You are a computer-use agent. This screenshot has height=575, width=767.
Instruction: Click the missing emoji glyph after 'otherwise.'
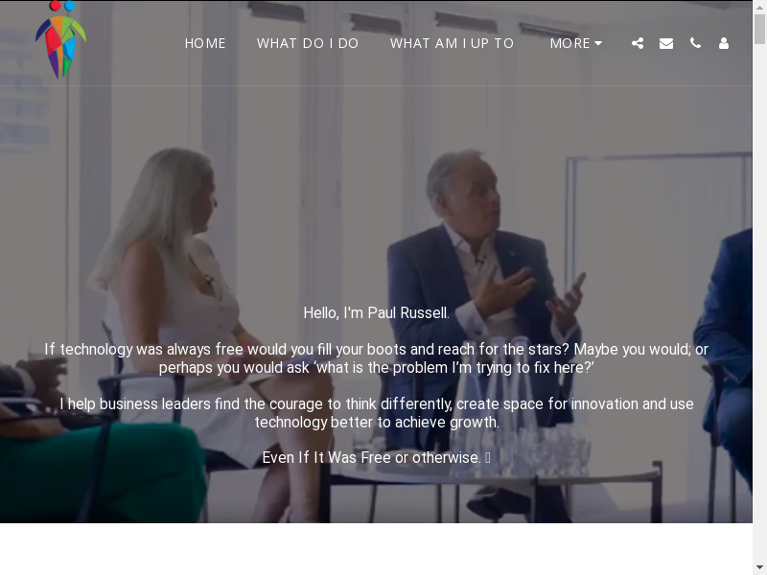pyautogui.click(x=488, y=458)
